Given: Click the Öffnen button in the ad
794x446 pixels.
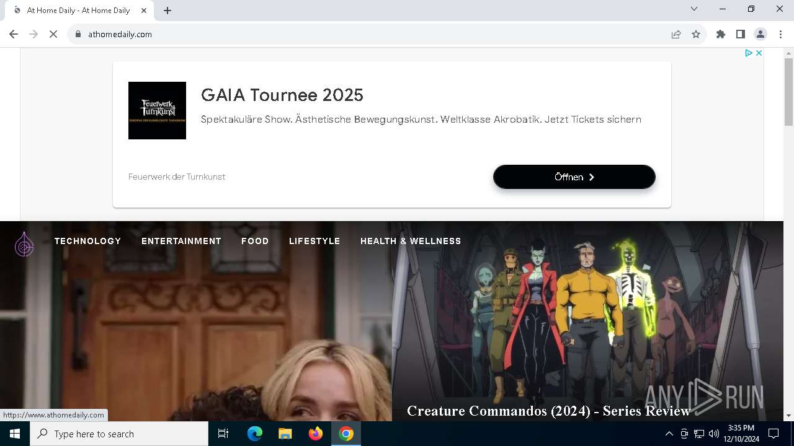Looking at the screenshot, I should [x=574, y=177].
